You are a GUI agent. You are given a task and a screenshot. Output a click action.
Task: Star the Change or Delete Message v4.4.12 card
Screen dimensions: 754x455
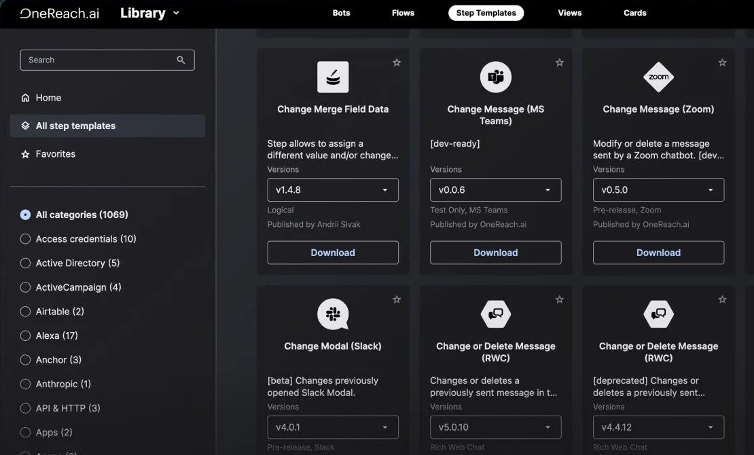[722, 299]
